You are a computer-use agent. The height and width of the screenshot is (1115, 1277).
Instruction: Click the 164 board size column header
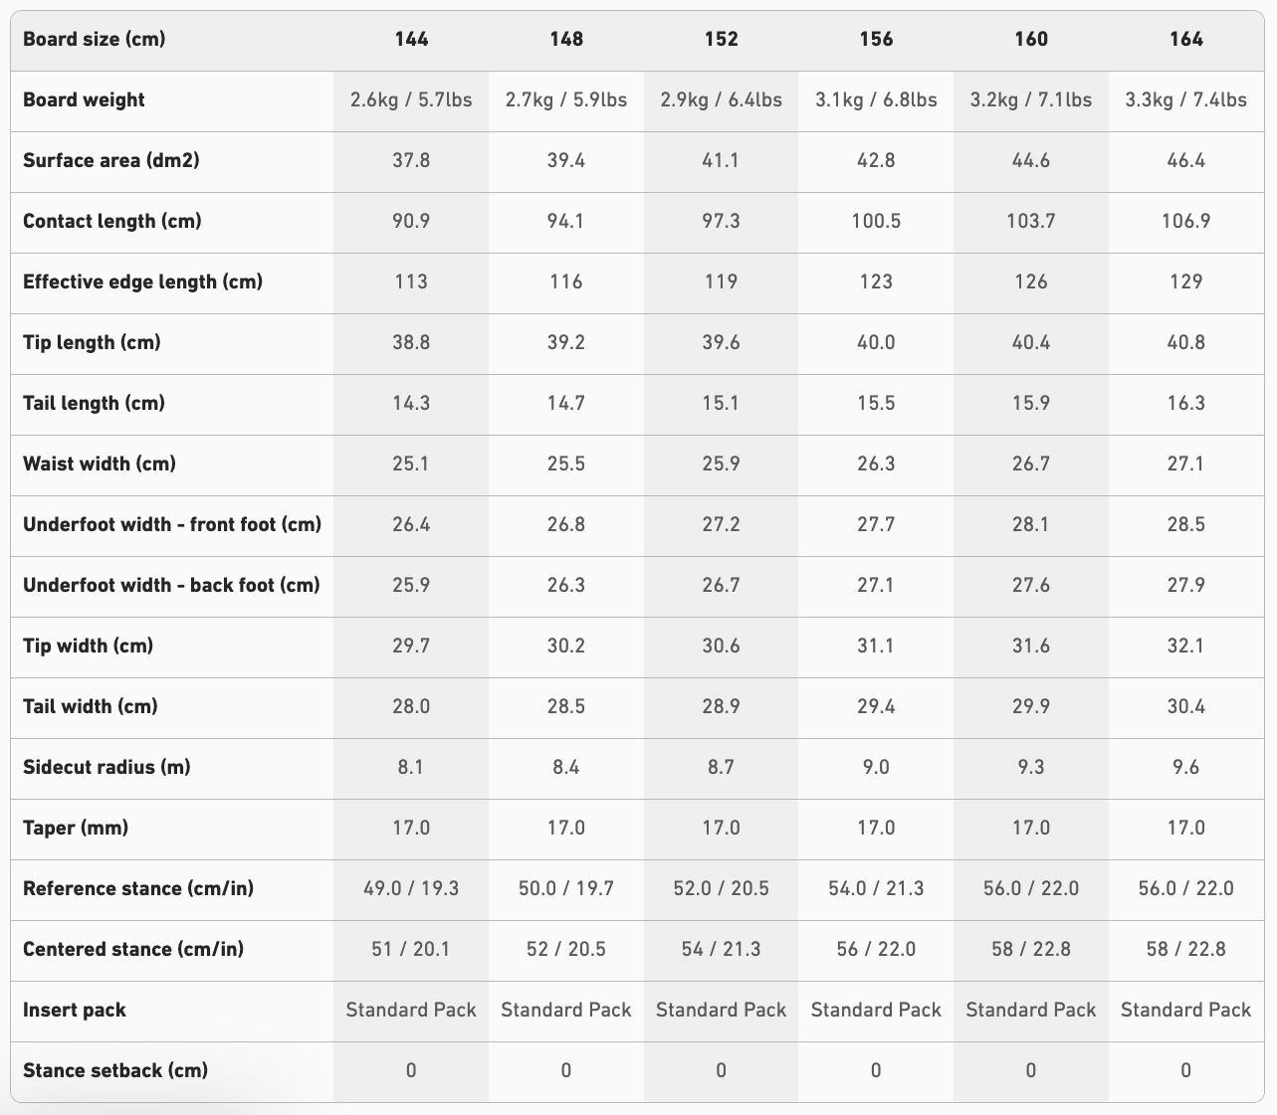[1185, 39]
